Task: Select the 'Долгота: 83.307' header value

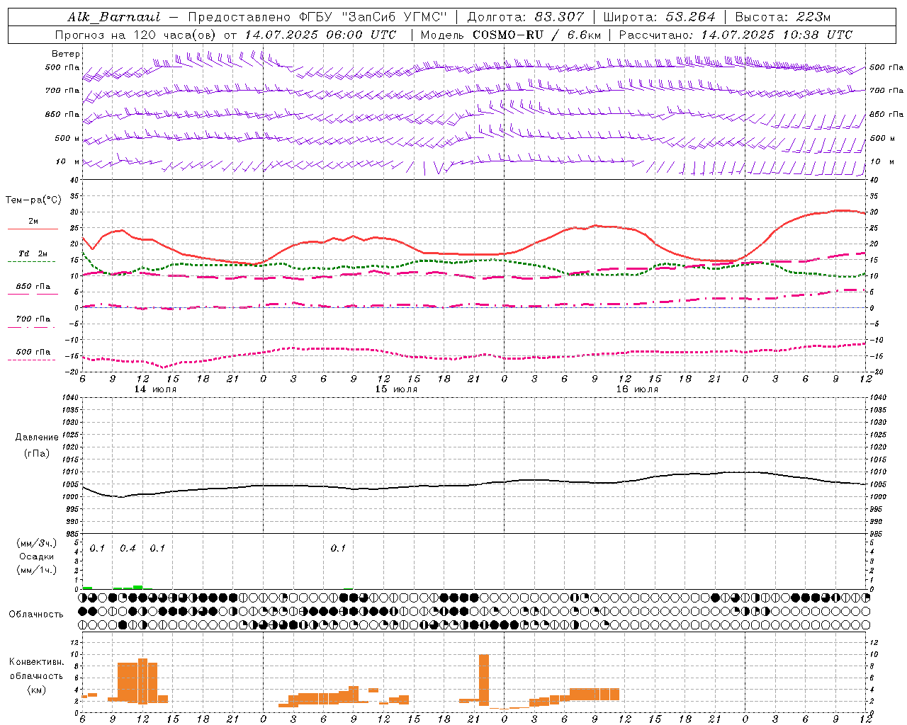Action: 525,18
